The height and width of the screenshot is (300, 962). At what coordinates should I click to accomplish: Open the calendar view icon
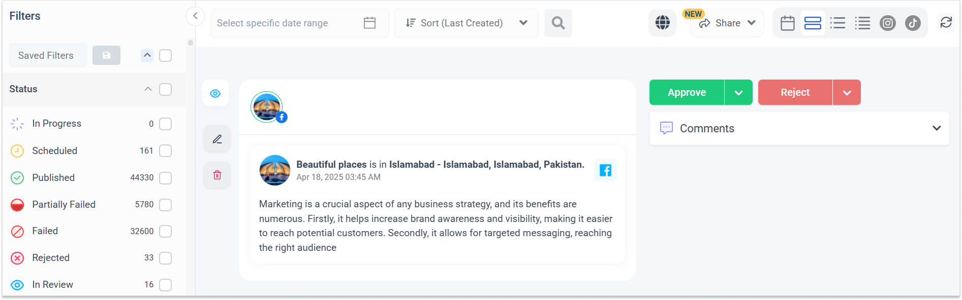[x=787, y=23]
